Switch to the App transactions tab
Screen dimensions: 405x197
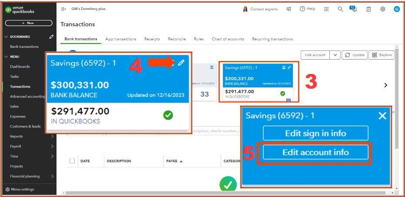coord(121,39)
